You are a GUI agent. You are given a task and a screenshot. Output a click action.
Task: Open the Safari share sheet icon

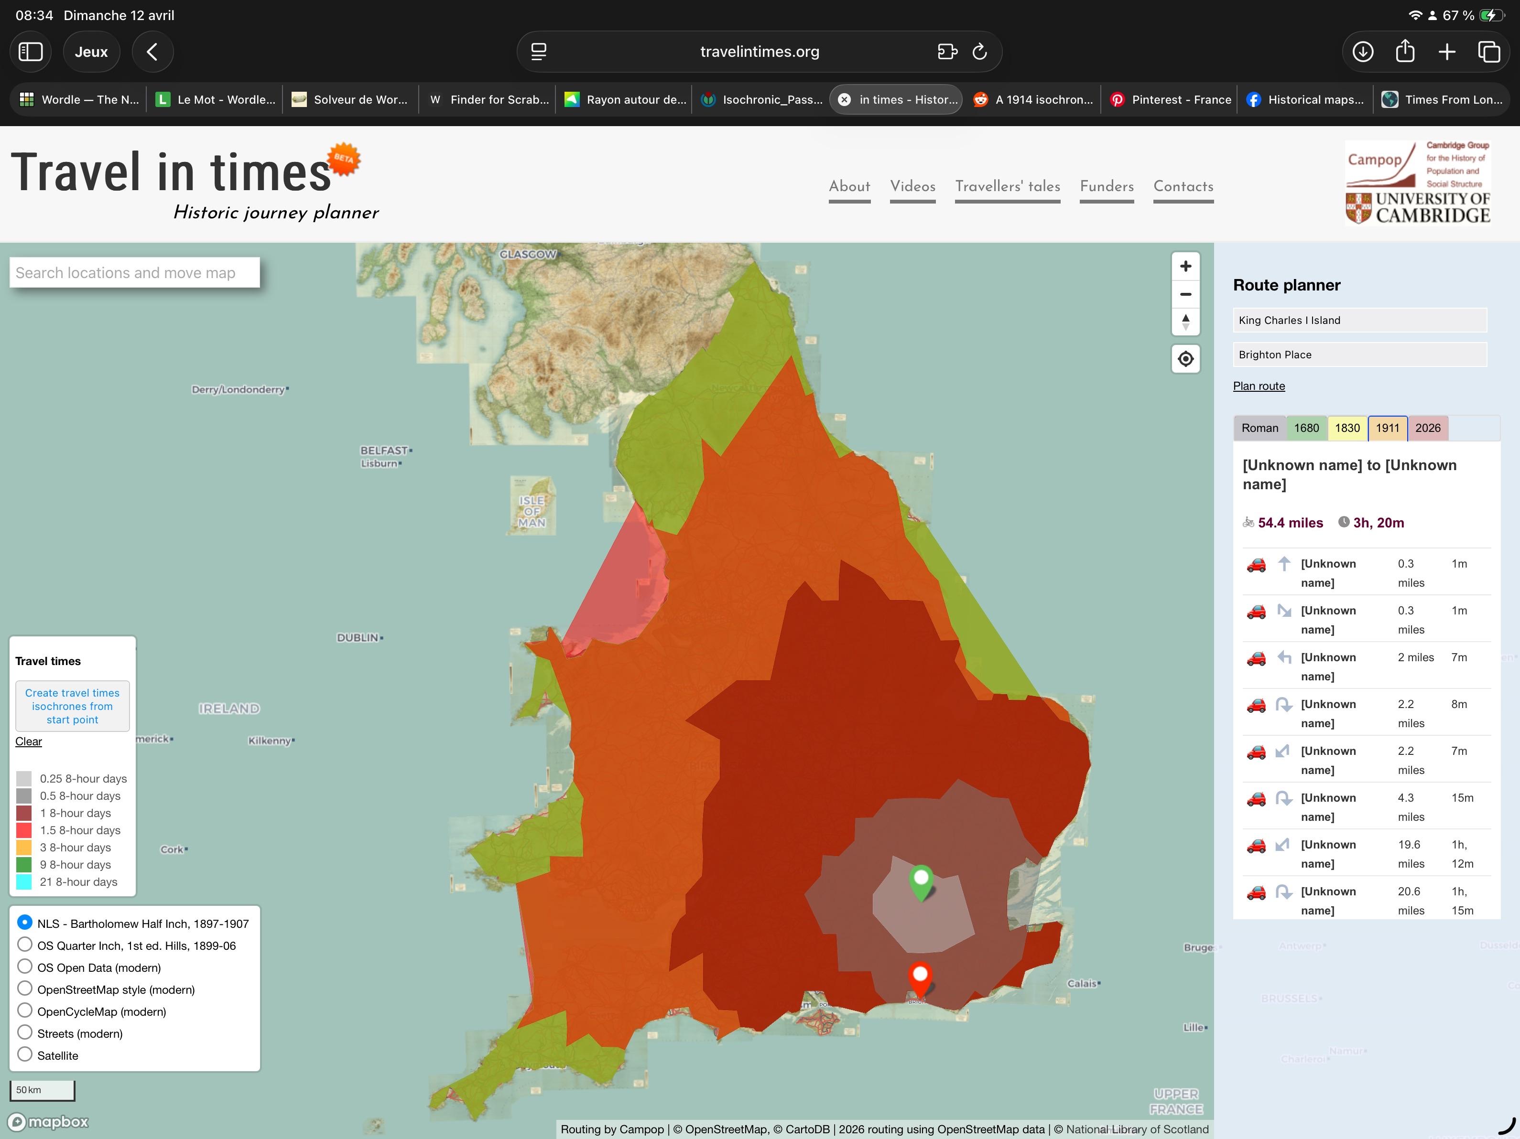[x=1405, y=51]
